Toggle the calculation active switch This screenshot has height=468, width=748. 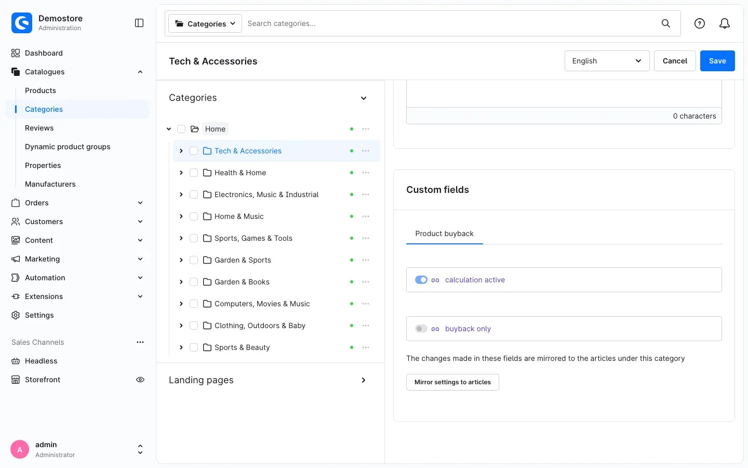click(421, 280)
